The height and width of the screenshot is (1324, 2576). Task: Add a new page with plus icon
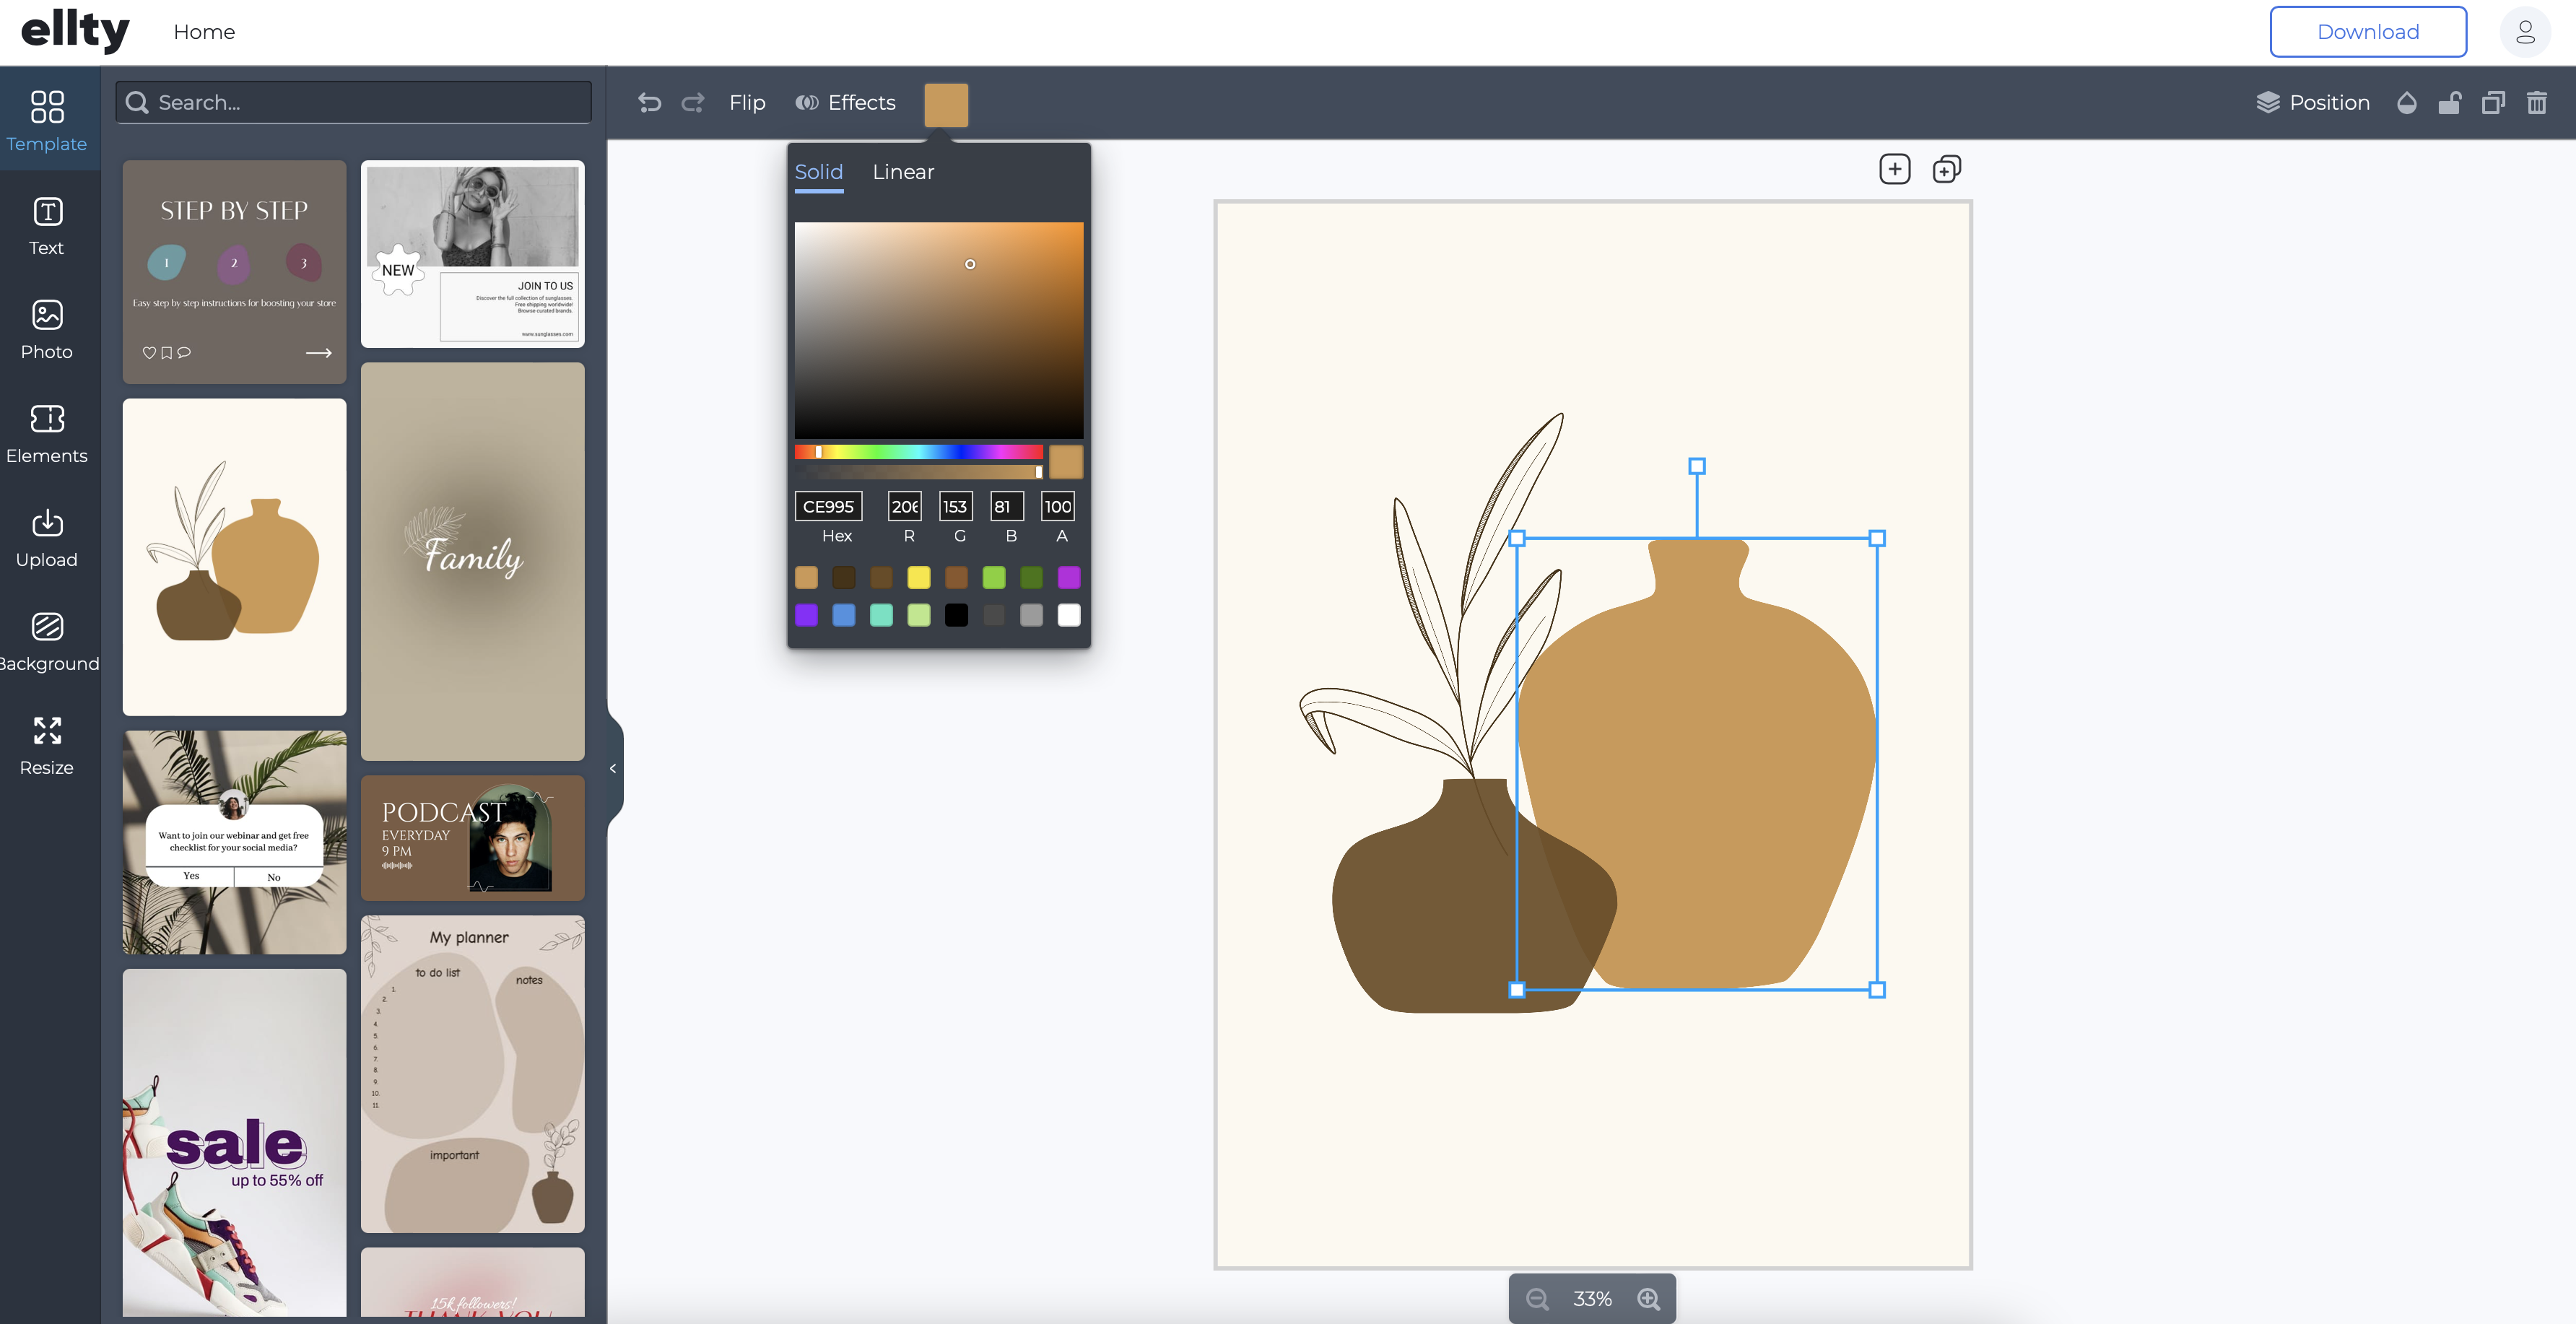(x=1894, y=169)
